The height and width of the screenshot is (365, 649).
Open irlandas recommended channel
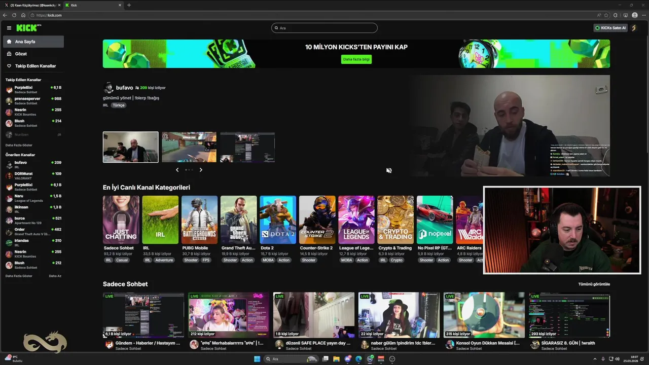click(33, 243)
